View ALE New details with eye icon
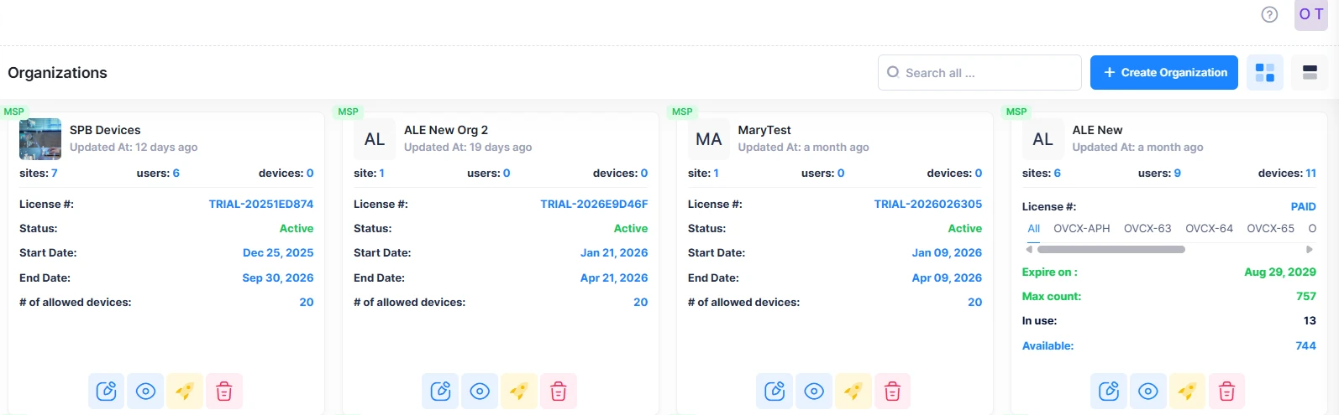 point(1148,392)
